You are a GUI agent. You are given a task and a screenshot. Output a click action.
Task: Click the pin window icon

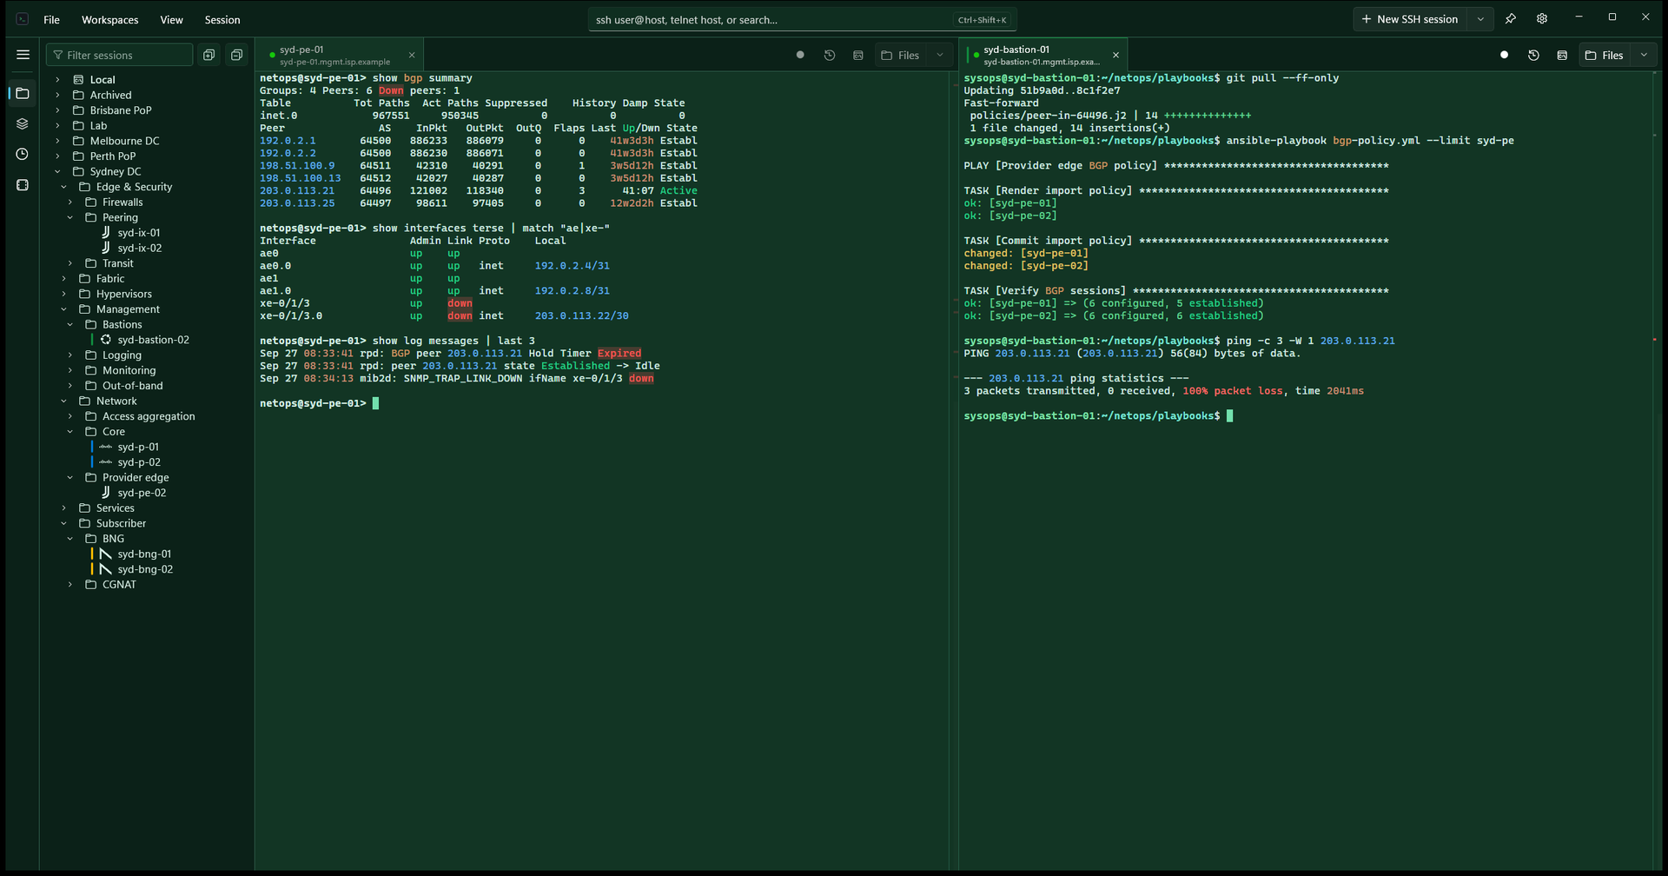click(1511, 19)
